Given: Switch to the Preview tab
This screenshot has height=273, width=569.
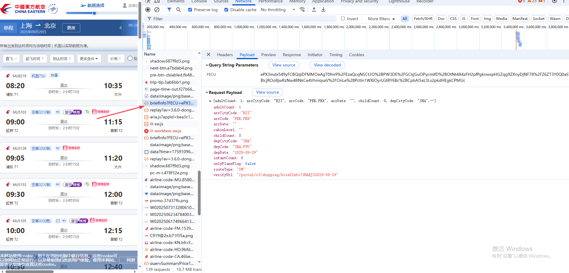Looking at the screenshot, I should (x=269, y=55).
